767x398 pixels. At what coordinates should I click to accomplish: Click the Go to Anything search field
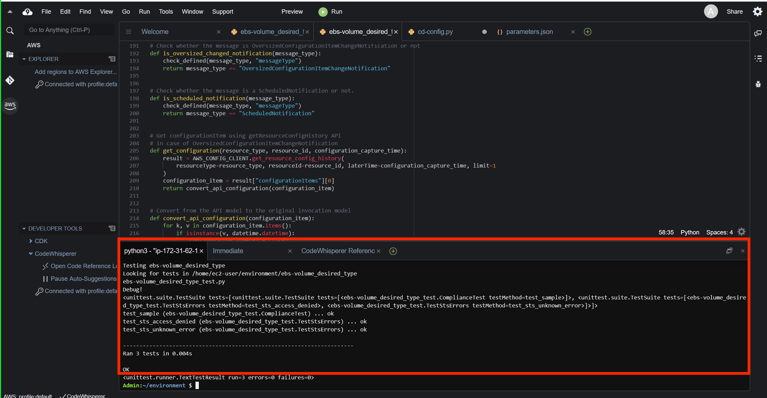[69, 30]
